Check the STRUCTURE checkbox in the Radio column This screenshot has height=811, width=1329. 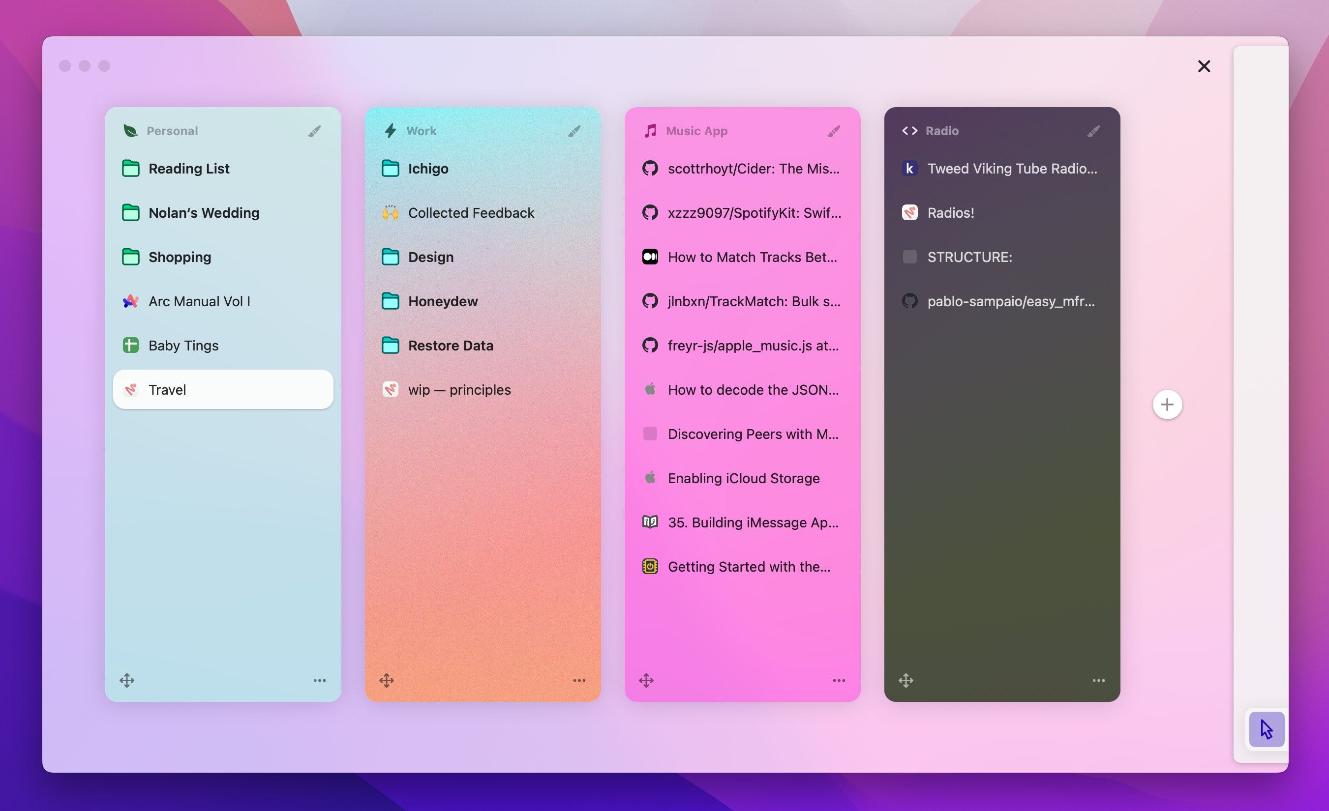tap(910, 257)
